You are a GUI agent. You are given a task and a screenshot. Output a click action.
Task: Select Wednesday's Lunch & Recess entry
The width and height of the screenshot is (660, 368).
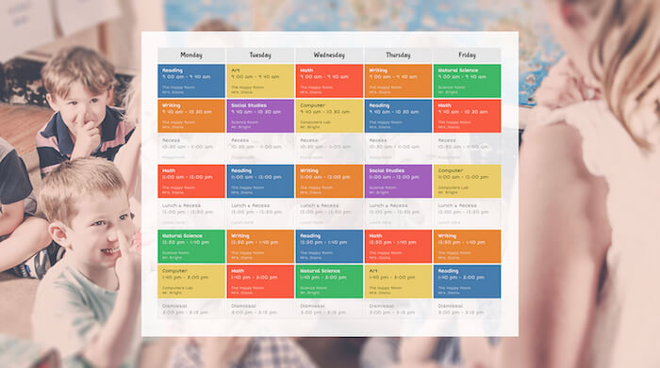329,214
